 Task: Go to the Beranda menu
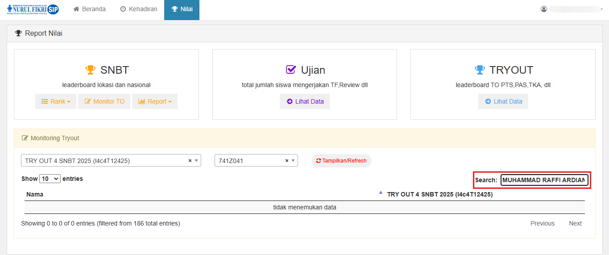pos(89,9)
